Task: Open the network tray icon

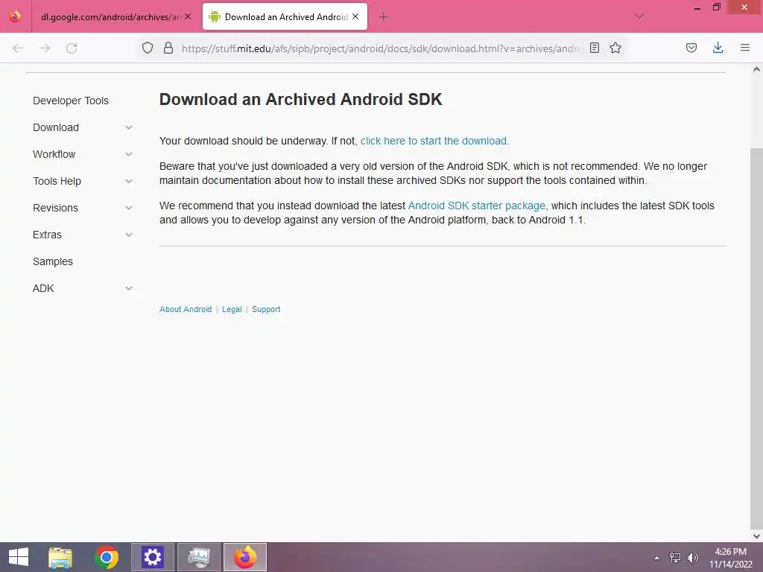Action: coord(675,558)
